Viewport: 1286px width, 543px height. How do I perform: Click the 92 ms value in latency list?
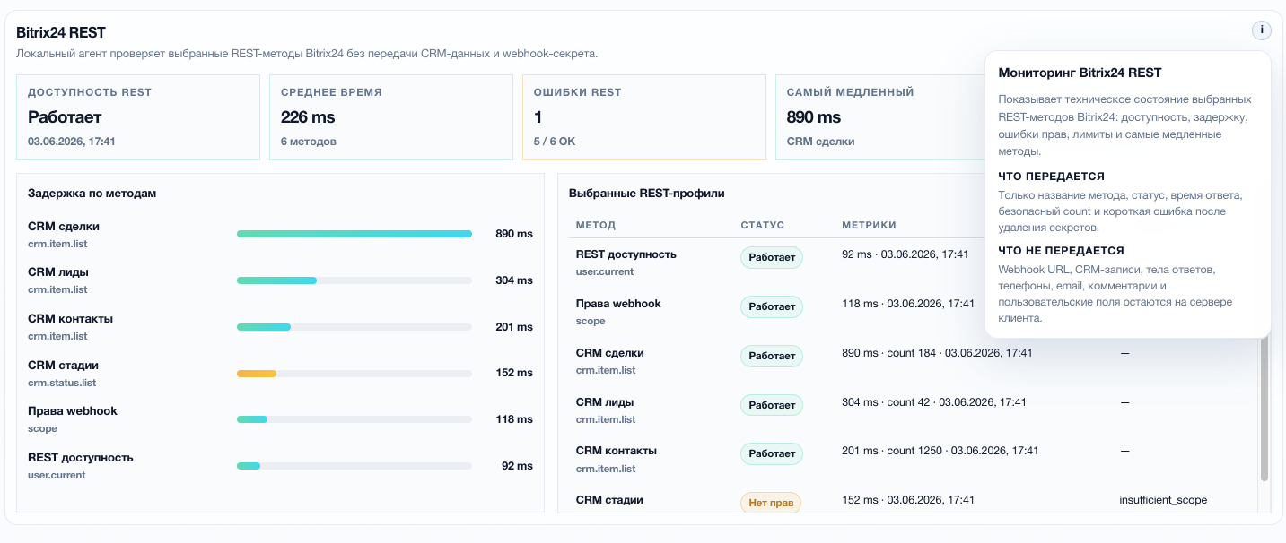pyautogui.click(x=517, y=466)
